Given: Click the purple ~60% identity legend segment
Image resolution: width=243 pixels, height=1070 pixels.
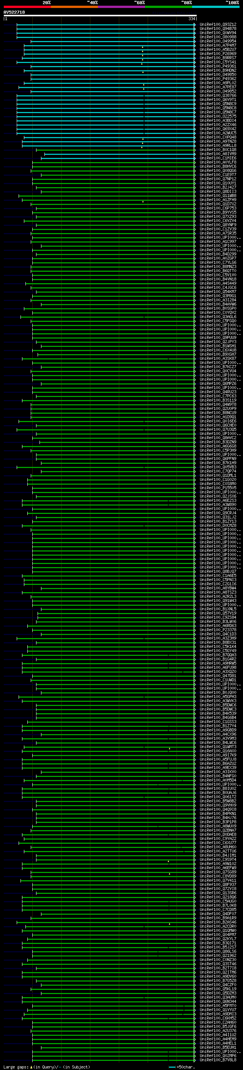Looking at the screenshot, I should point(122,7).
